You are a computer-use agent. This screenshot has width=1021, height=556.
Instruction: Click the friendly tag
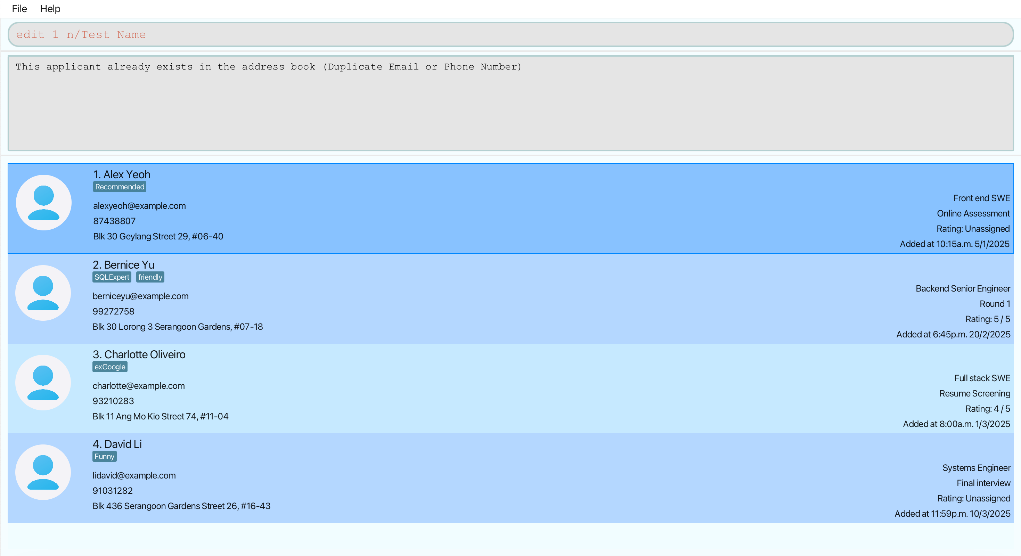pos(150,277)
